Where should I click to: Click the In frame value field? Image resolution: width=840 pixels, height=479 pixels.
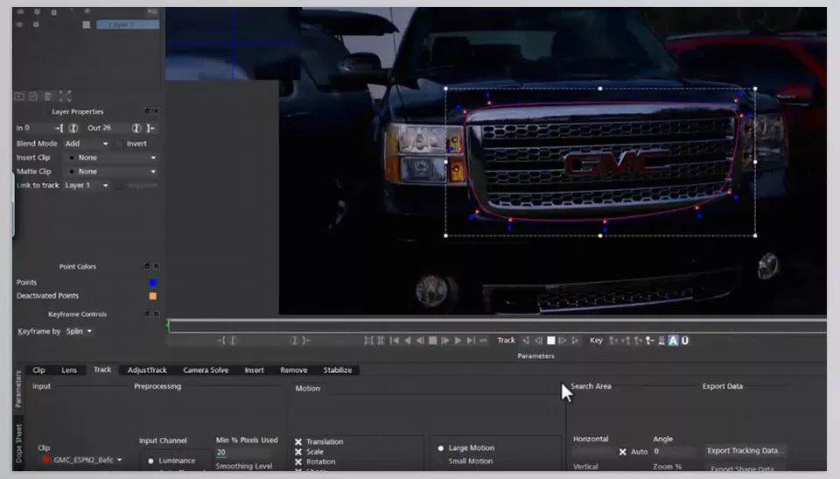pyautogui.click(x=39, y=128)
